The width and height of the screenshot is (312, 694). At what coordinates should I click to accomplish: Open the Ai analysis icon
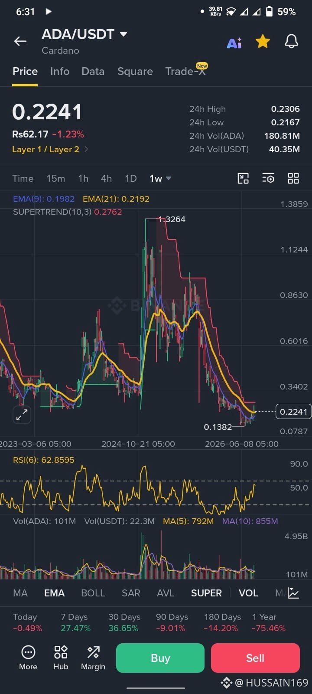pyautogui.click(x=234, y=43)
